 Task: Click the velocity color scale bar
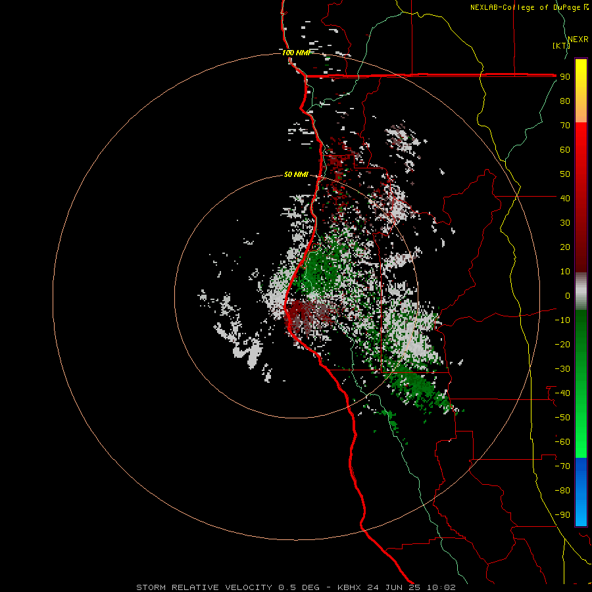581,292
